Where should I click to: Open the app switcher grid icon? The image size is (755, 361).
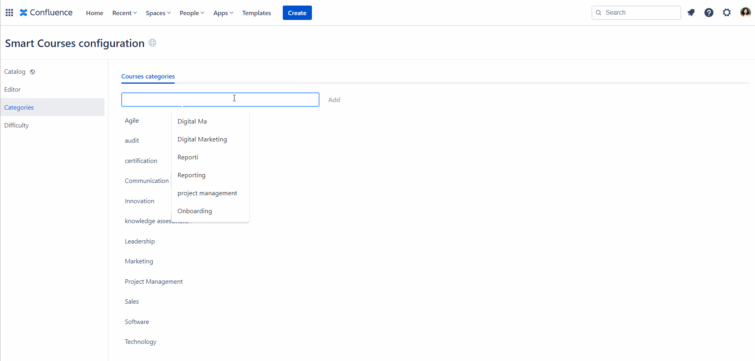(9, 13)
